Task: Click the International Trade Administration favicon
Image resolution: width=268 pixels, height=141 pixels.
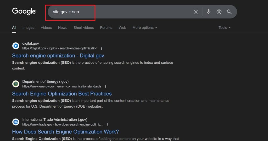Action: click(x=16, y=122)
